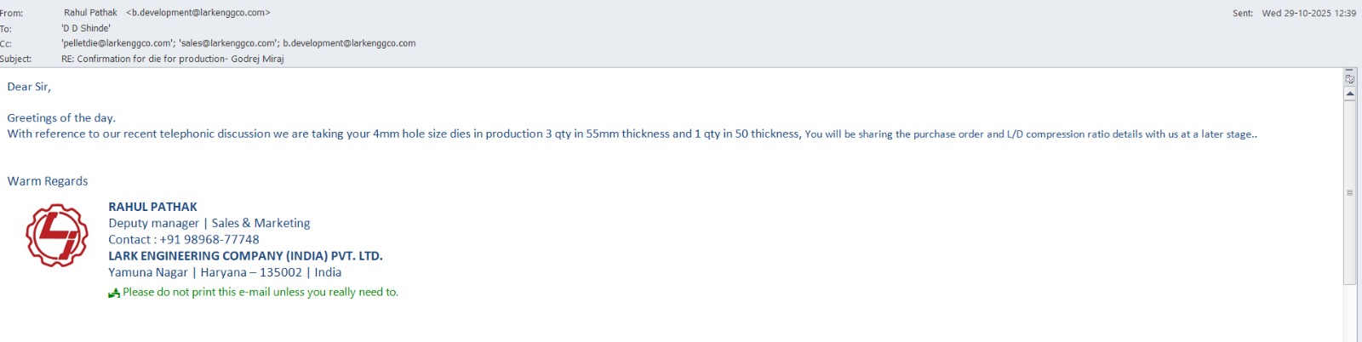This screenshot has width=1362, height=342.
Task: Click the pelletdie@larkenggco.com Cc recipient
Action: coord(117,43)
